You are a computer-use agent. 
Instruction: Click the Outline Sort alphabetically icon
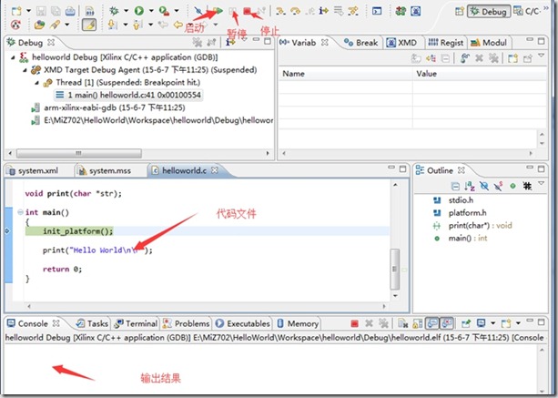pyautogui.click(x=470, y=186)
